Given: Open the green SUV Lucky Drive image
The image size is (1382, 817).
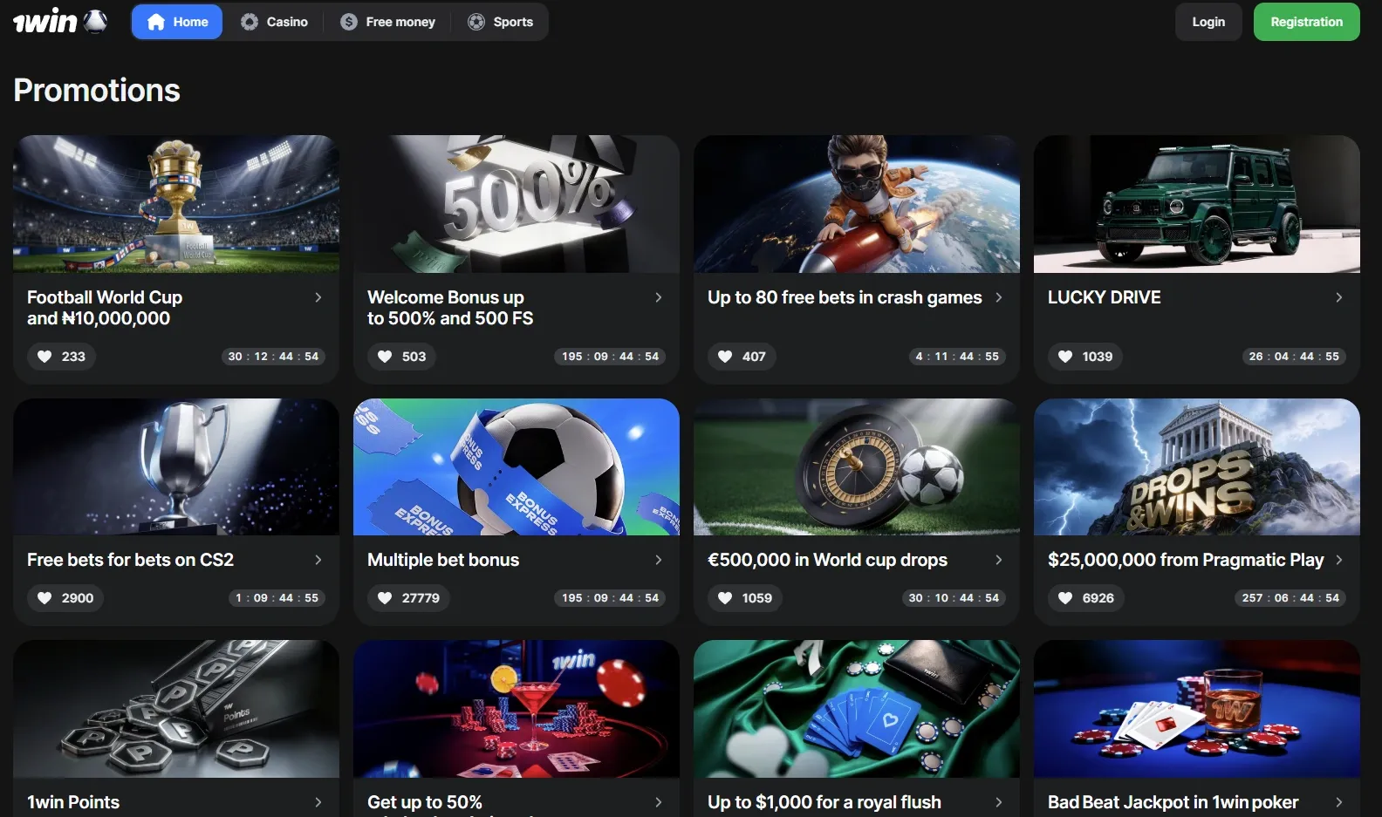Looking at the screenshot, I should [x=1197, y=204].
